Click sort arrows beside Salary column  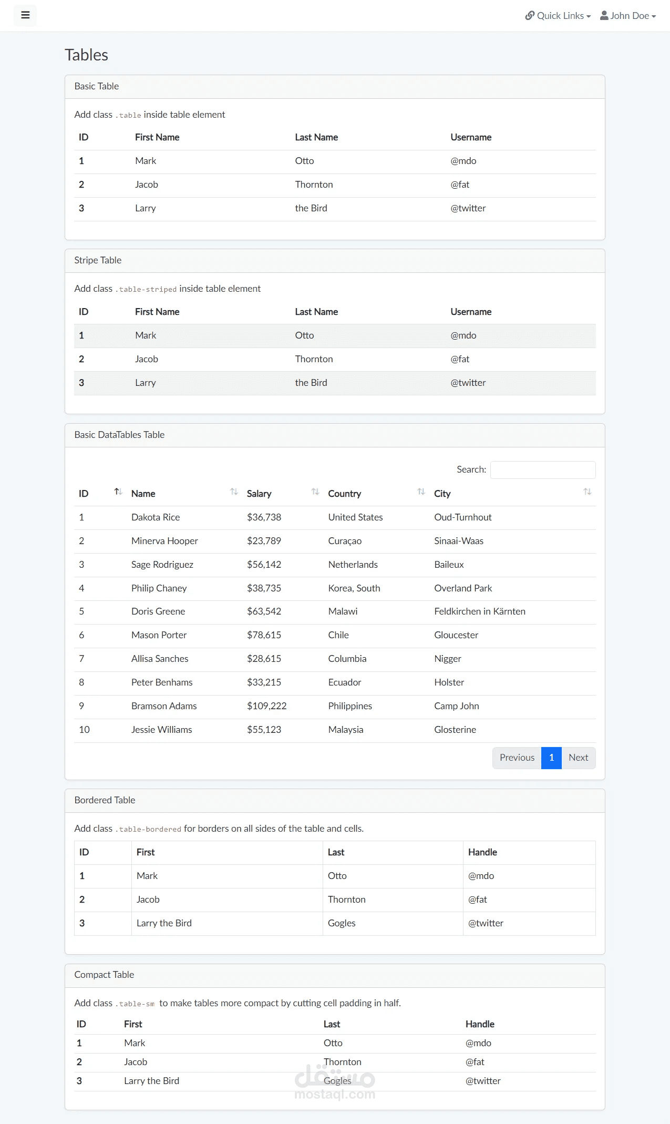pos(315,492)
